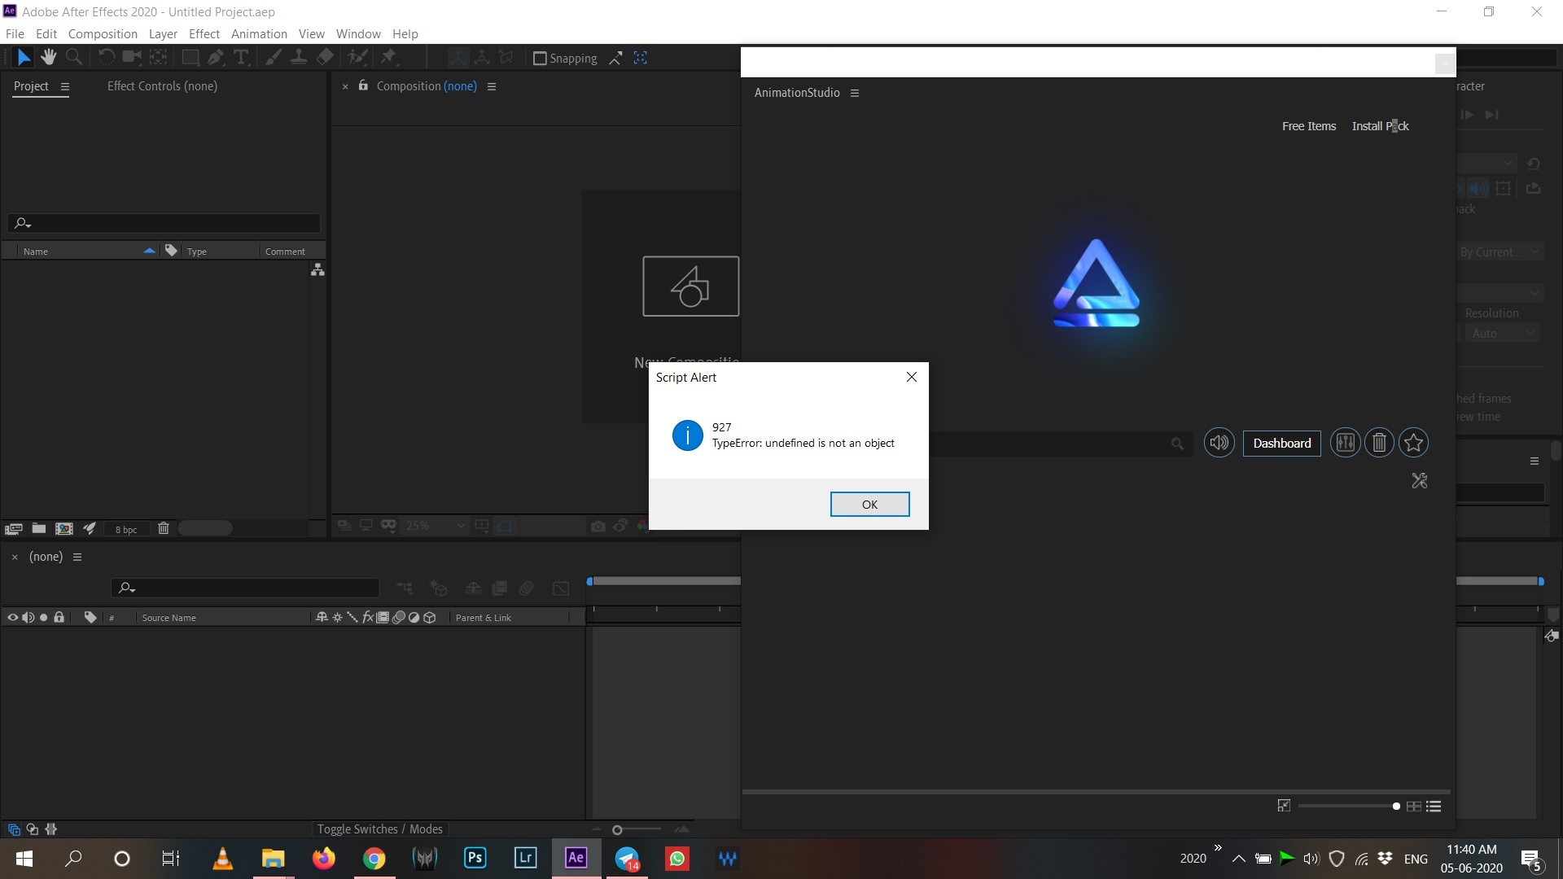Open AnimationStudio panel options menu
The image size is (1563, 879).
tap(855, 93)
